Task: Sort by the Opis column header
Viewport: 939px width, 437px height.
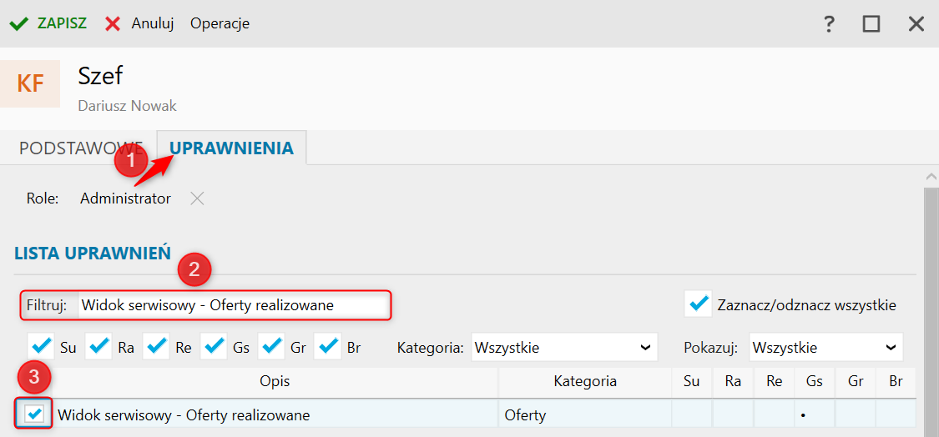Action: (275, 381)
